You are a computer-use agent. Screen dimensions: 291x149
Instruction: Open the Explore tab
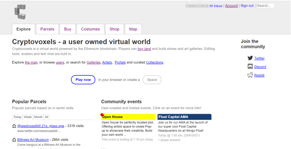(23, 29)
